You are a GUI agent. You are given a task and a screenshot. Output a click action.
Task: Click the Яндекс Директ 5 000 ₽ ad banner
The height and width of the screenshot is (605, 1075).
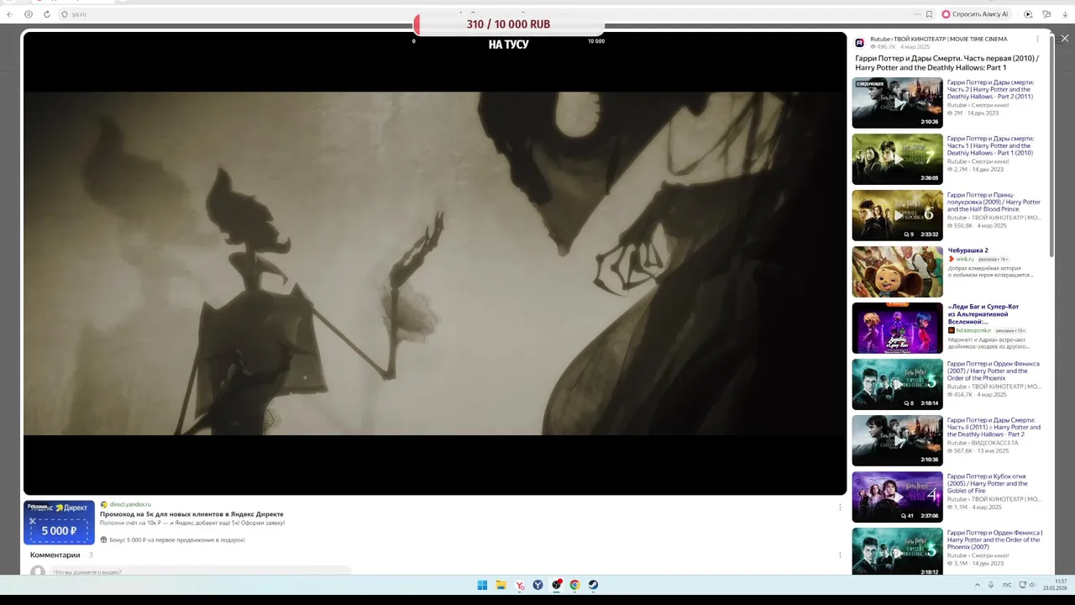(59, 522)
